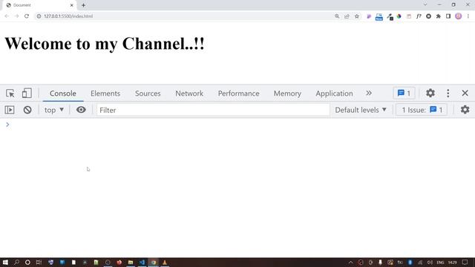Toggle the browser side panel
475x267 pixels.
[448, 16]
